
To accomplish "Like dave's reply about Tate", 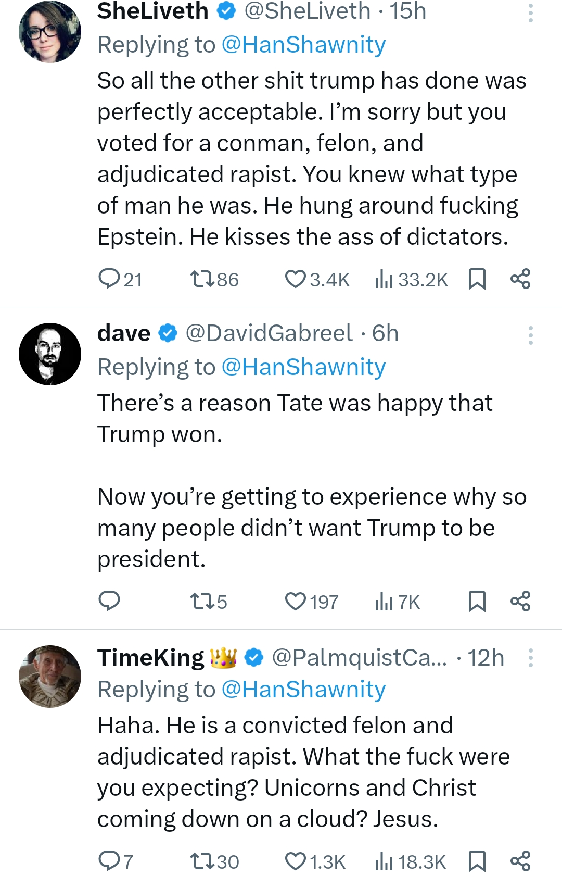I will 296,602.
